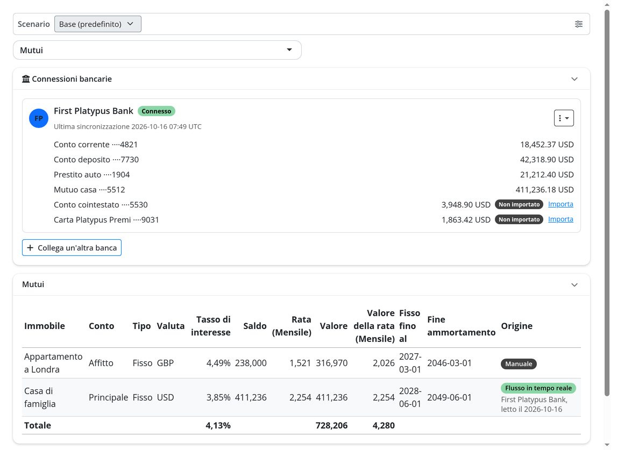
Task: Click Non importato badge for Conto cointestato
Action: coord(519,204)
